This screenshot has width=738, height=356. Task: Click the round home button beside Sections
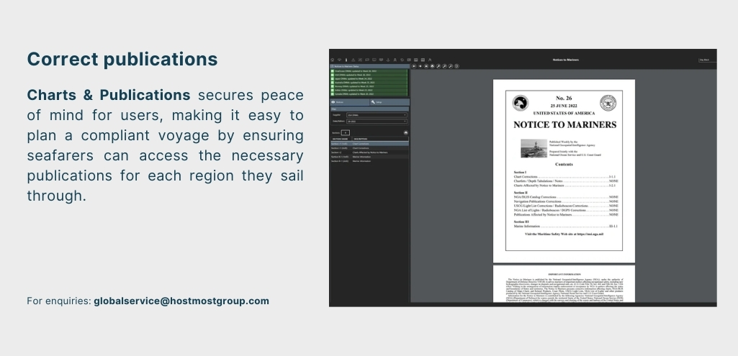pyautogui.click(x=405, y=133)
